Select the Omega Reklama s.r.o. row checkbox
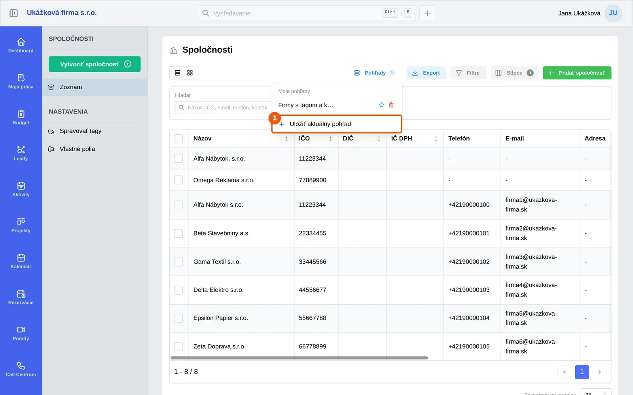 (178, 180)
